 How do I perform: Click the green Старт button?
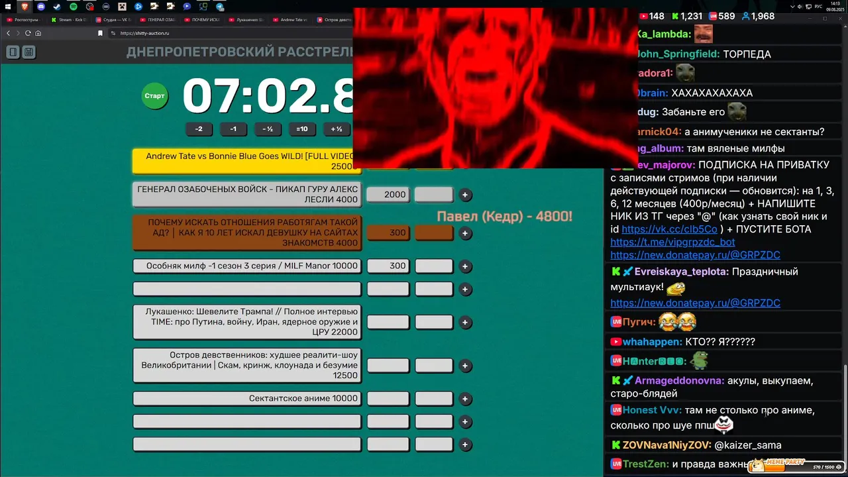[x=154, y=96]
